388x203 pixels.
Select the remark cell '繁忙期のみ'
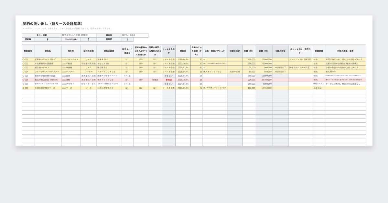pos(346,72)
